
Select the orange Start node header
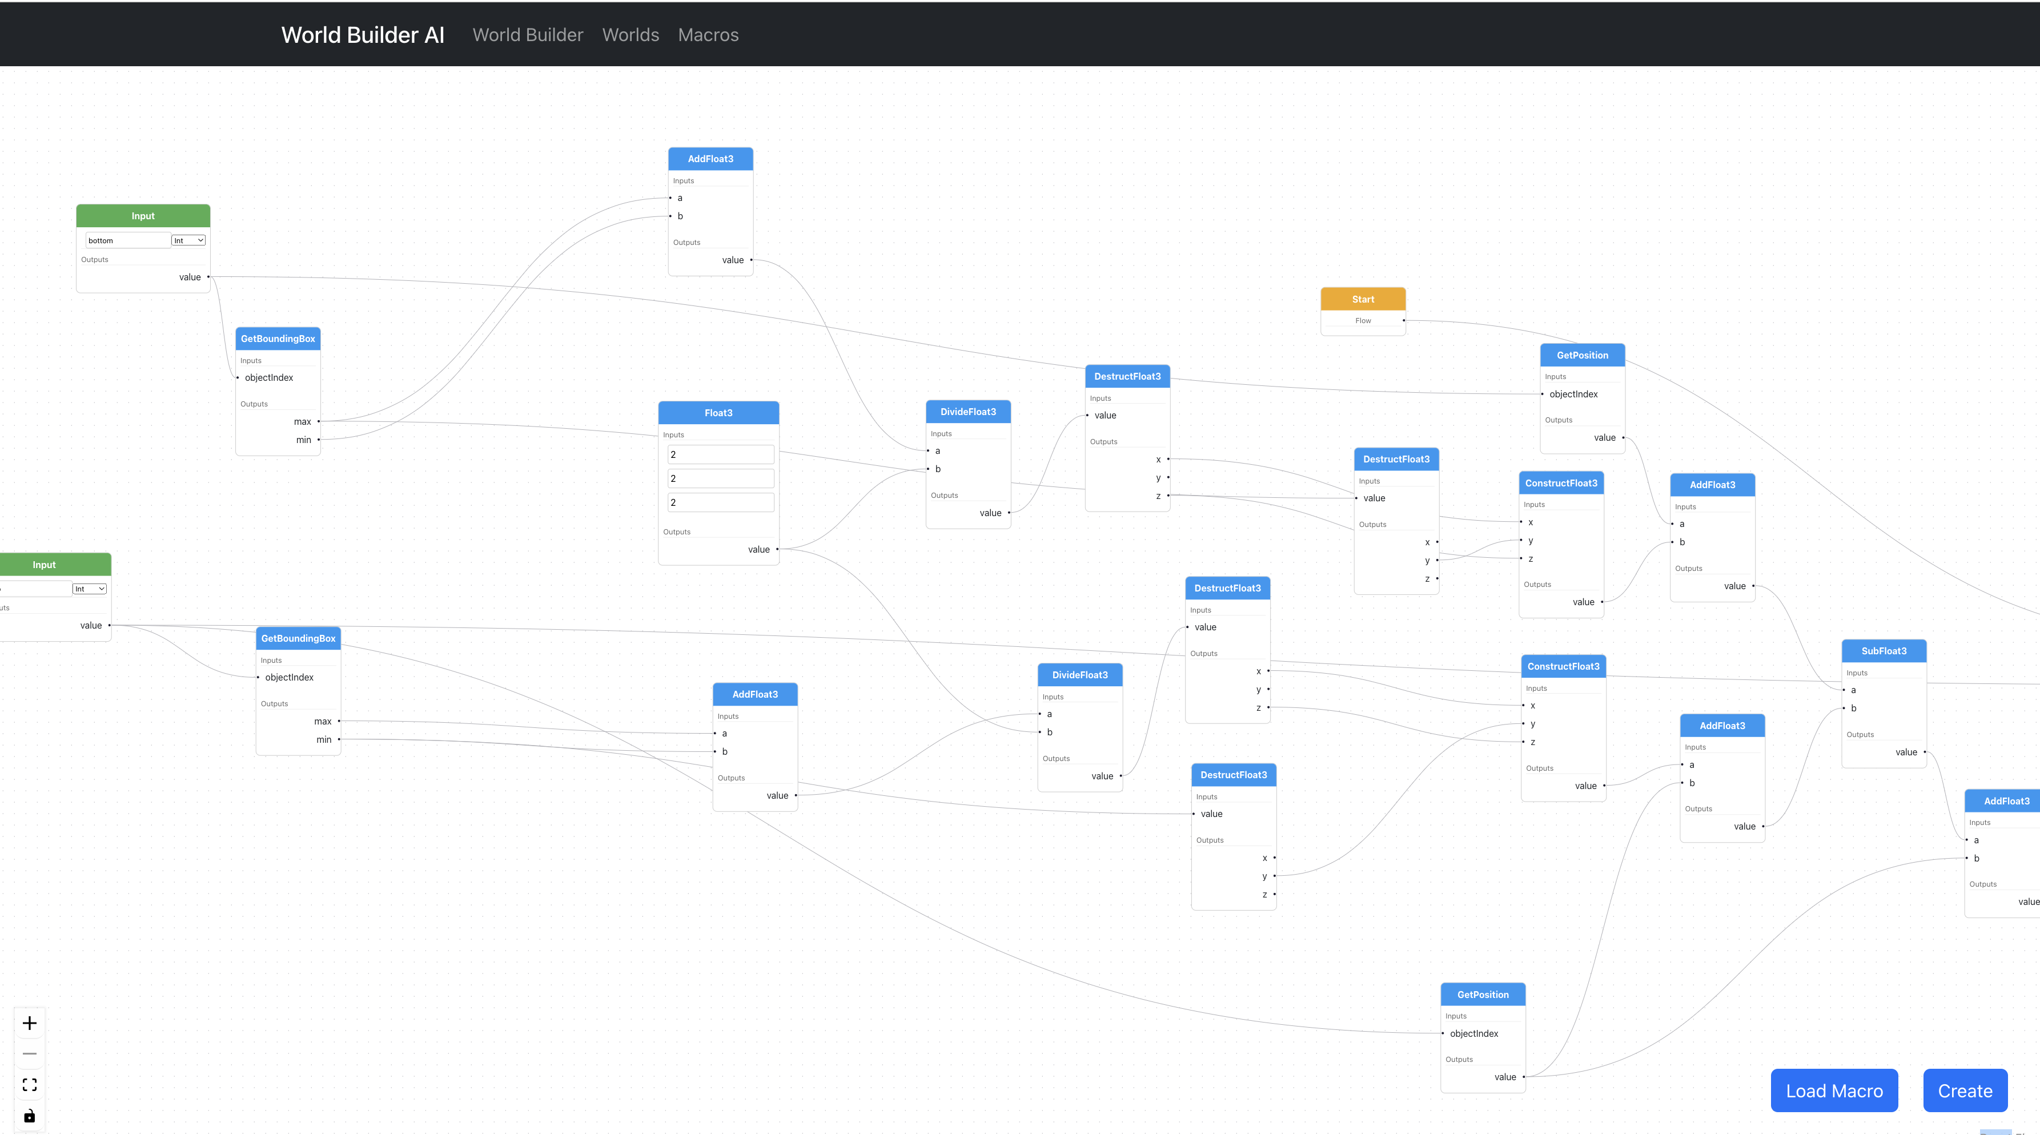(1363, 299)
